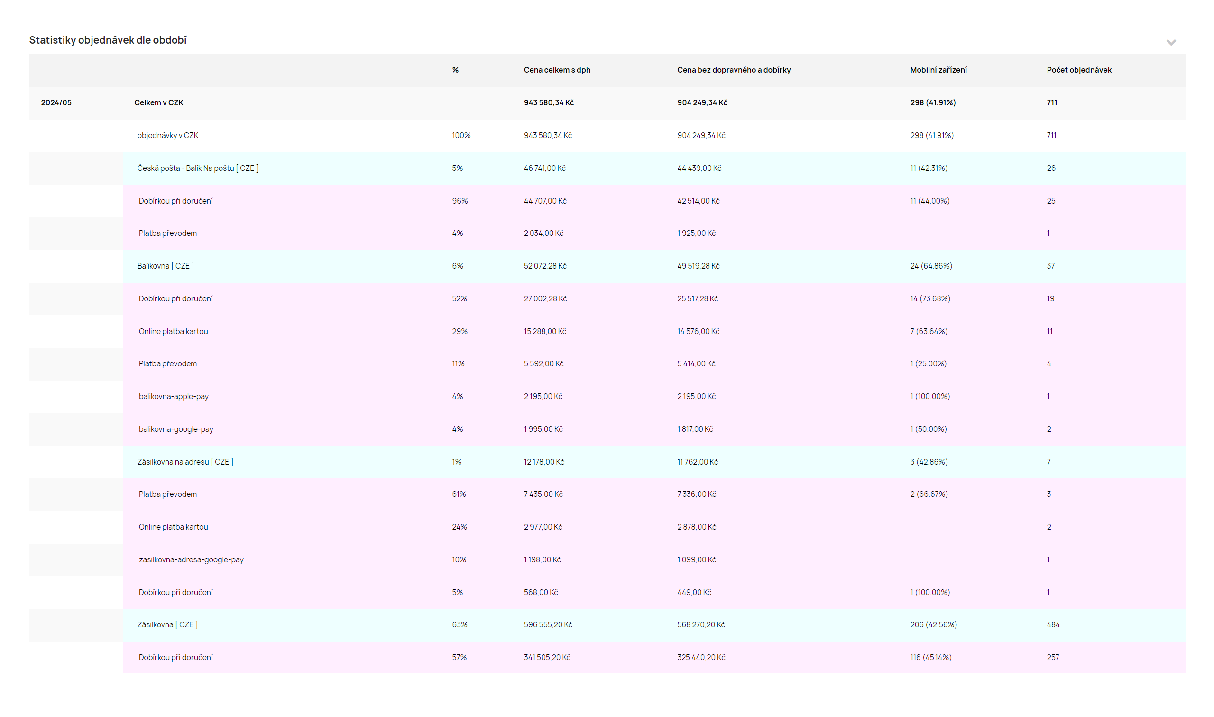The width and height of the screenshot is (1214, 717).
Task: Click the '44 439,00 Kč' cell
Action: pos(699,168)
